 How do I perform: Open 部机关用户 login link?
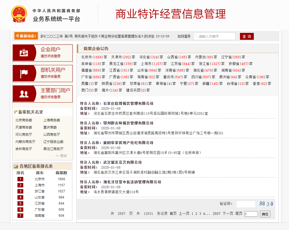pos(43,74)
